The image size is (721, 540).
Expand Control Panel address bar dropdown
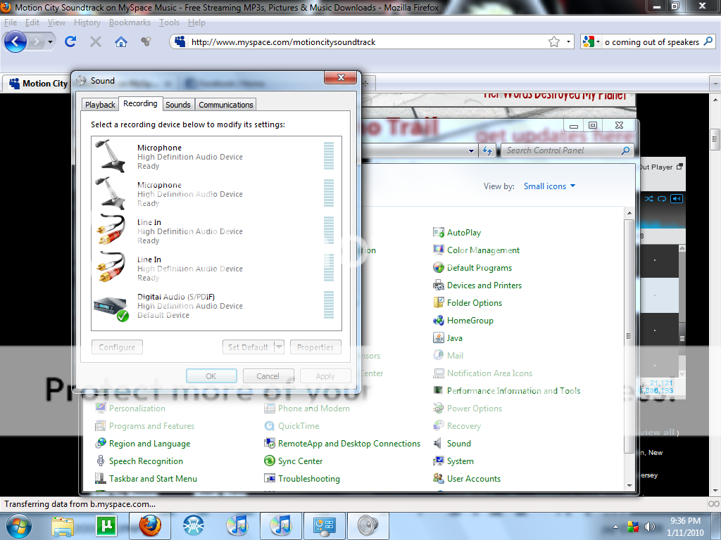point(472,150)
